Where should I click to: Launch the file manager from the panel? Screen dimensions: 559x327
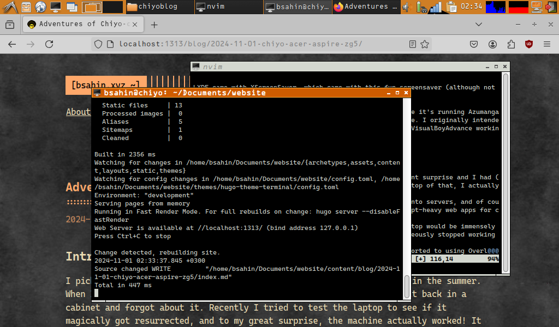[x=26, y=7]
